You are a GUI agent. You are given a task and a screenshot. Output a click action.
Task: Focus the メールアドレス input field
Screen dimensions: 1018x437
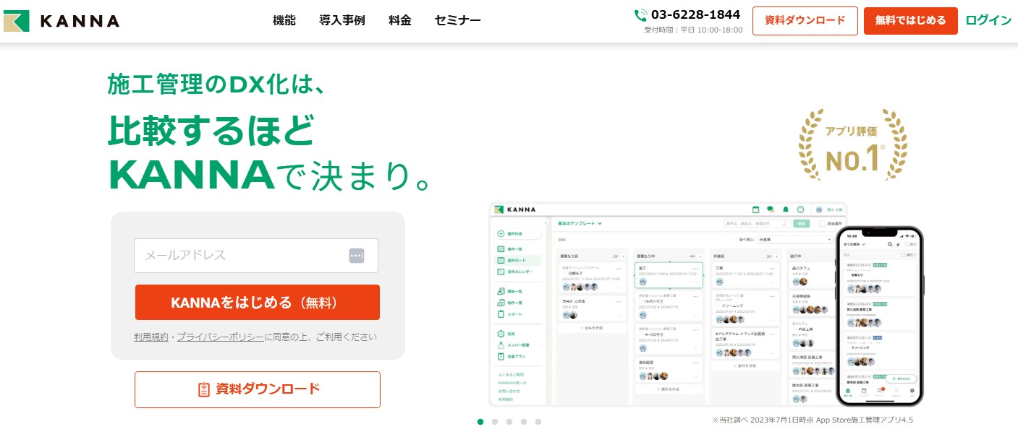point(256,256)
